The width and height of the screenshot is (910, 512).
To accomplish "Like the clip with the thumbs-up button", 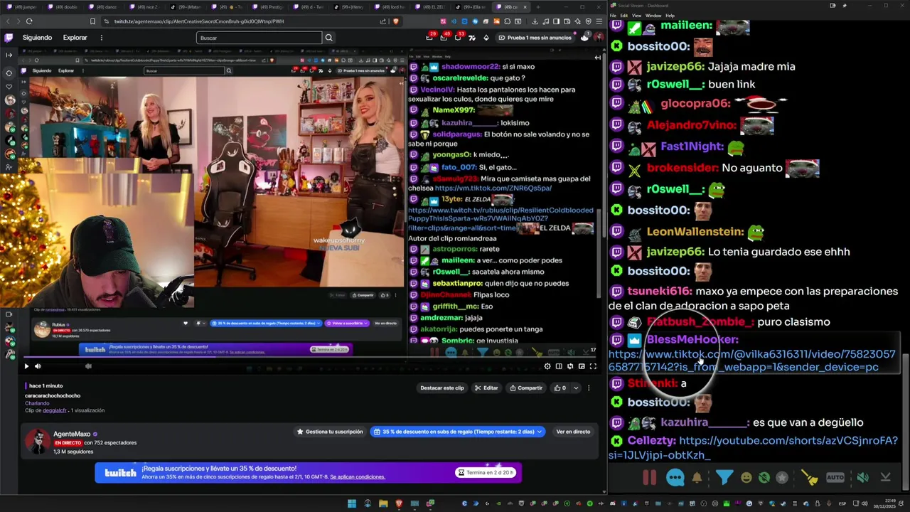I will (x=560, y=388).
